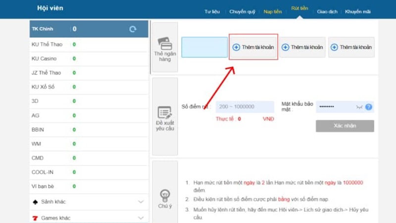The height and width of the screenshot is (223, 396).
Task: Click the VNĐ currency label
Action: pyautogui.click(x=268, y=119)
